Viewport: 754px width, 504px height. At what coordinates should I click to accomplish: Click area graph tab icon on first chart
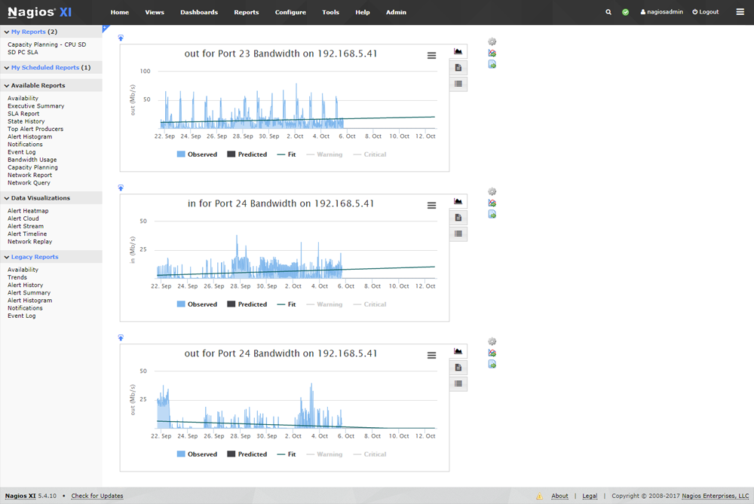[x=458, y=51]
